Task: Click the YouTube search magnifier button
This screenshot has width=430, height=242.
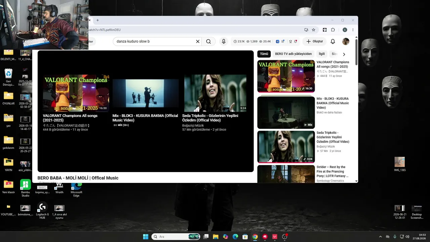Action: [x=209, y=41]
